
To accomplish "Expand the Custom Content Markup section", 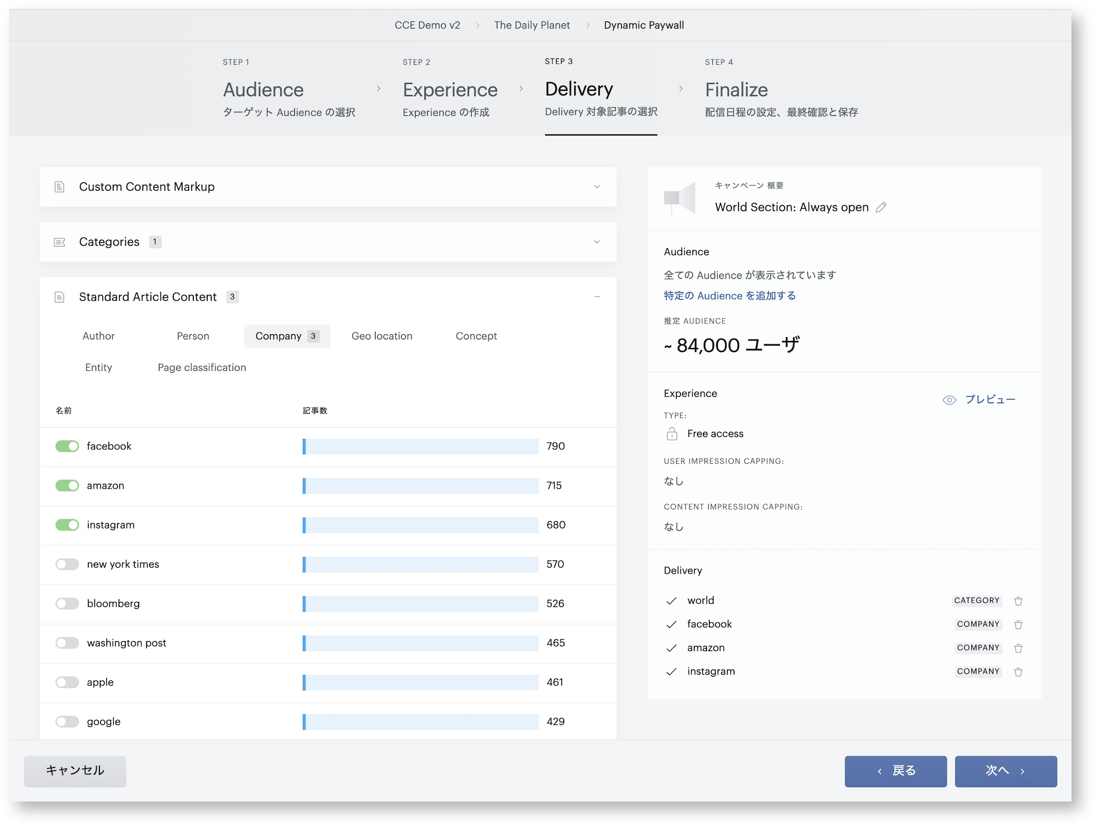I will point(328,187).
